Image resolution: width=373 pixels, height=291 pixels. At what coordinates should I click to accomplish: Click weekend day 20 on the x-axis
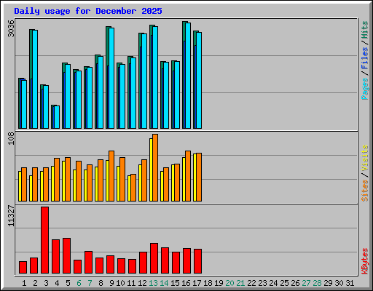[229, 283]
